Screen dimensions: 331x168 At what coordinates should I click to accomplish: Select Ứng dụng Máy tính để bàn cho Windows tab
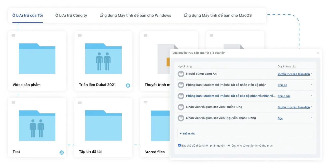click(135, 15)
